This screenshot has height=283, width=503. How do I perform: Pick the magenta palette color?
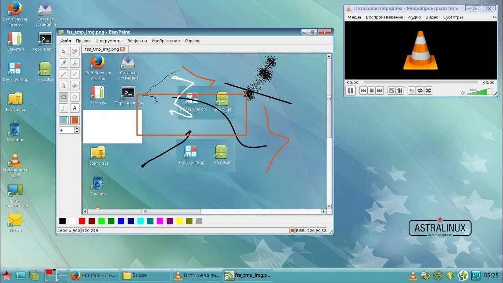[x=160, y=221]
